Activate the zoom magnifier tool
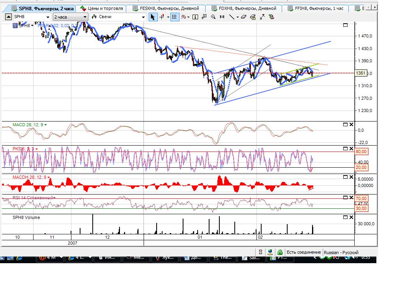This screenshot has height=303, width=404. point(213,17)
